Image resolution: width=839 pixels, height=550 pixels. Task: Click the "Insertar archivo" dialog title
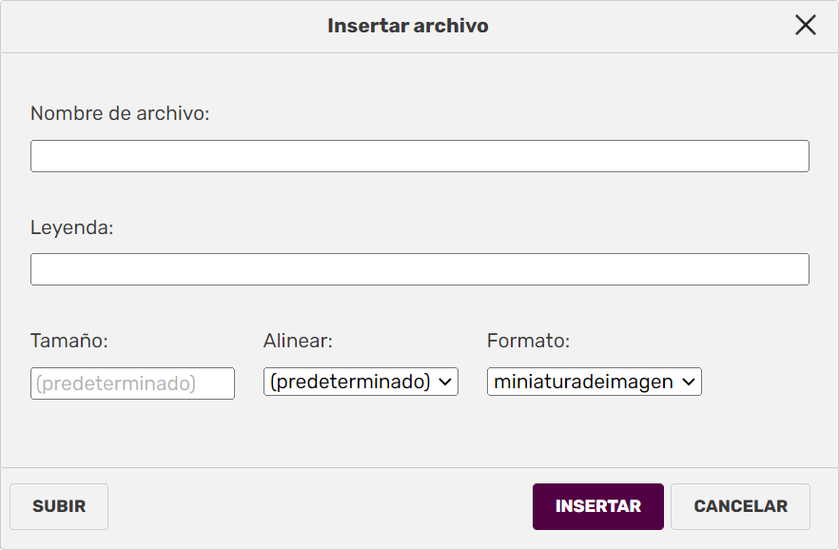(408, 26)
